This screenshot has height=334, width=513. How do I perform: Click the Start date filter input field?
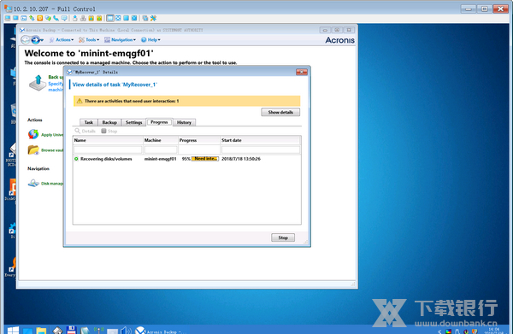[x=261, y=149]
